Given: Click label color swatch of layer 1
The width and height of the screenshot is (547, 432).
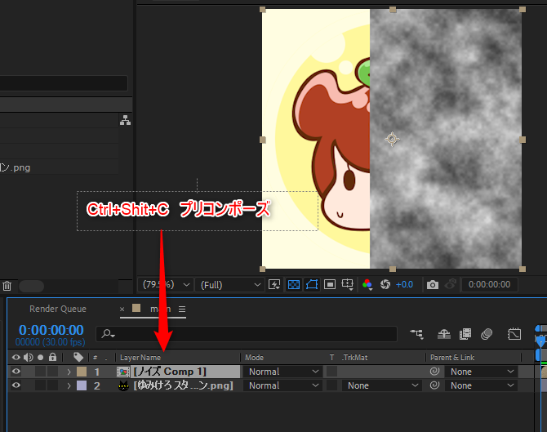Looking at the screenshot, I should pyautogui.click(x=82, y=372).
